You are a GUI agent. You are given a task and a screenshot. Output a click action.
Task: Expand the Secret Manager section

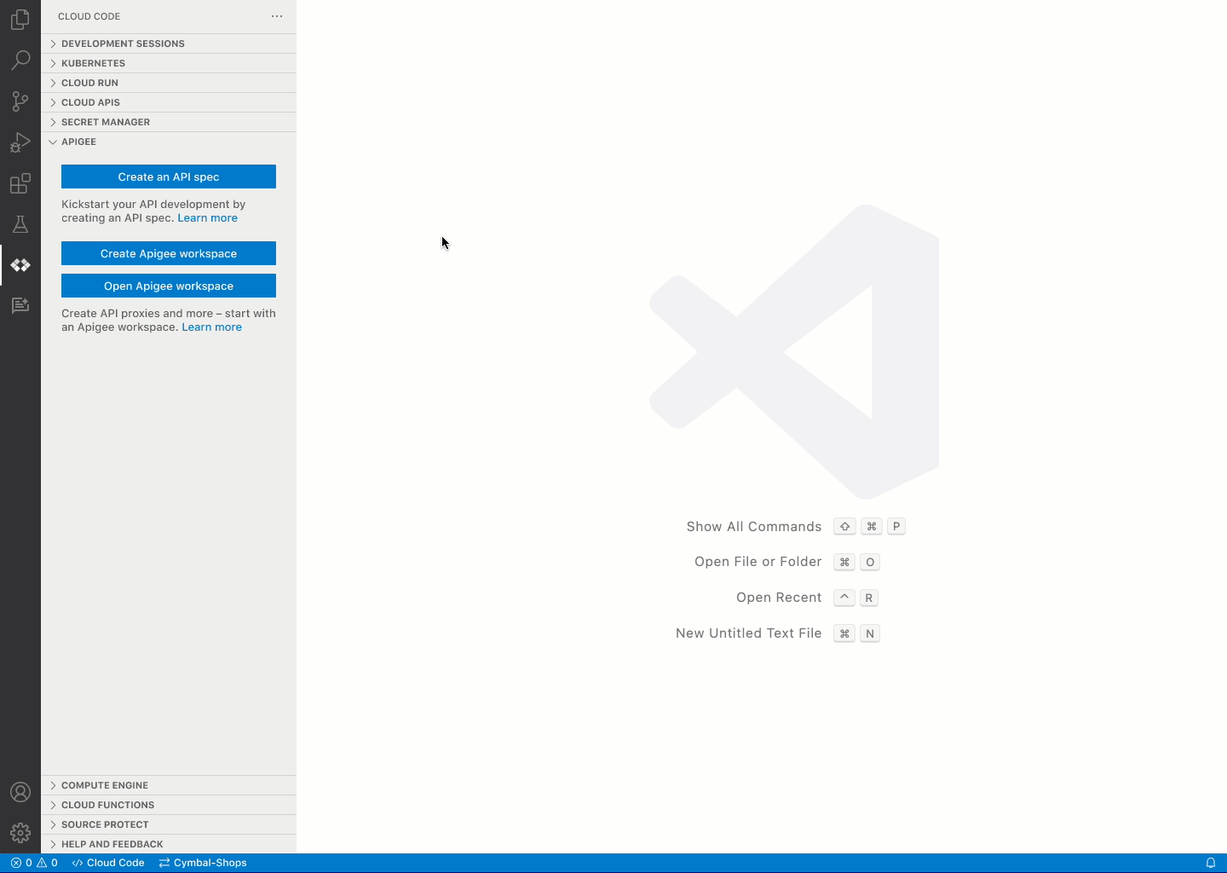105,122
